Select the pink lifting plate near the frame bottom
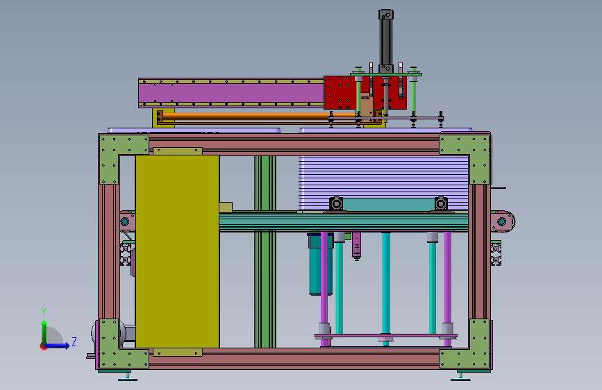This screenshot has height=390, width=602. [x=386, y=336]
